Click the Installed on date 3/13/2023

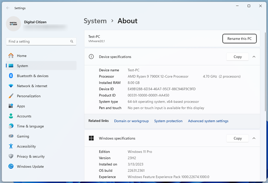135,164
